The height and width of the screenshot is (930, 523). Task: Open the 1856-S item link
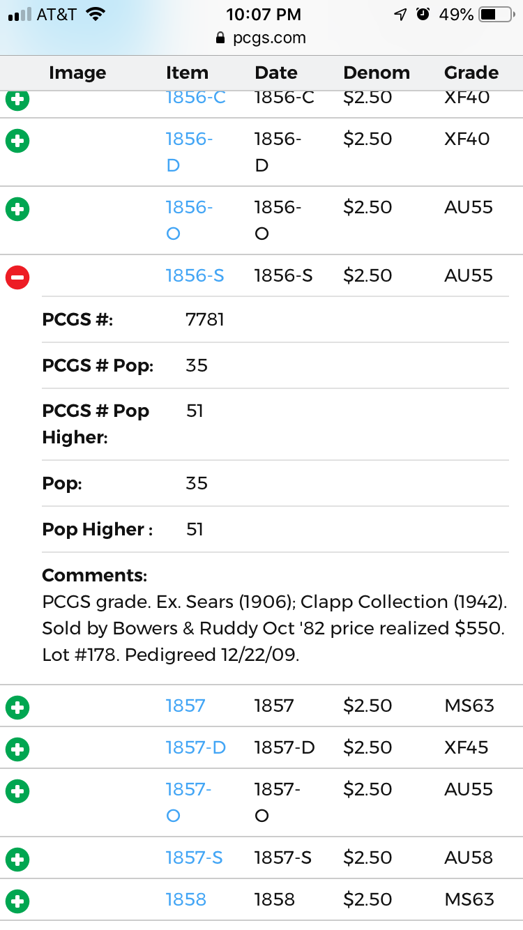point(195,276)
